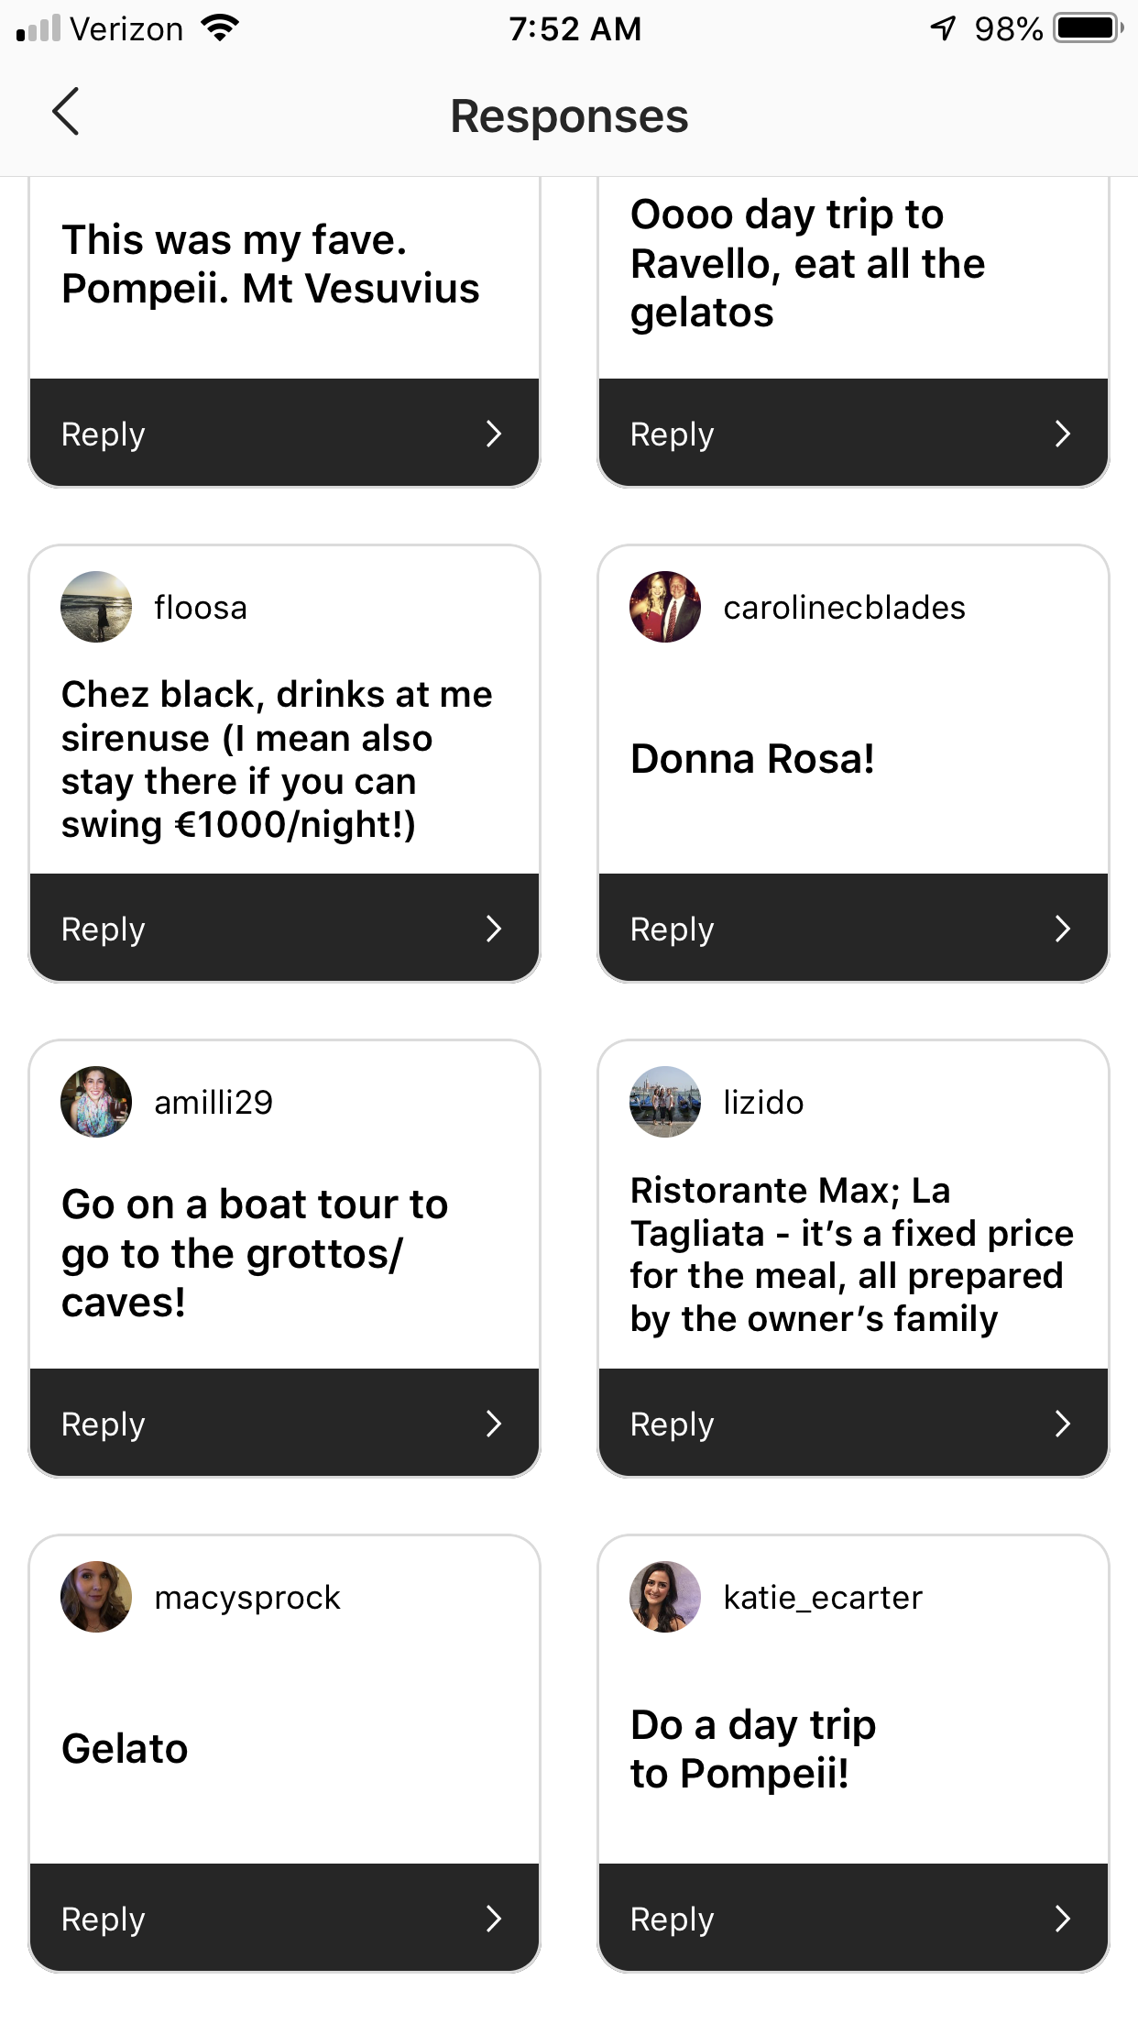Reply to katie_ecarter's Pompeii day trip
Viewport: 1138px width, 2024px height.
(852, 1918)
